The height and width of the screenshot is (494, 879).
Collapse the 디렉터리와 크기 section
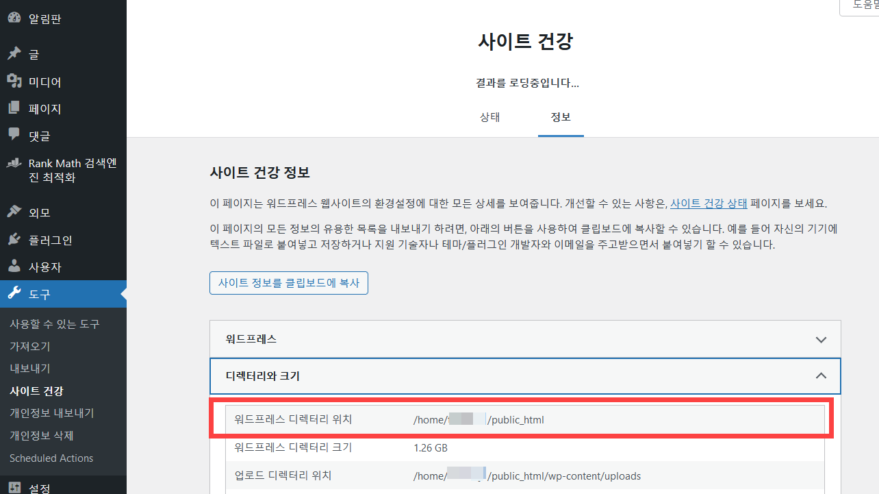821,375
